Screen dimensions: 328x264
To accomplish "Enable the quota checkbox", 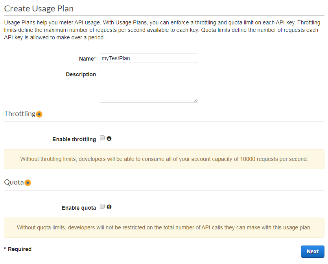I will pos(101,206).
